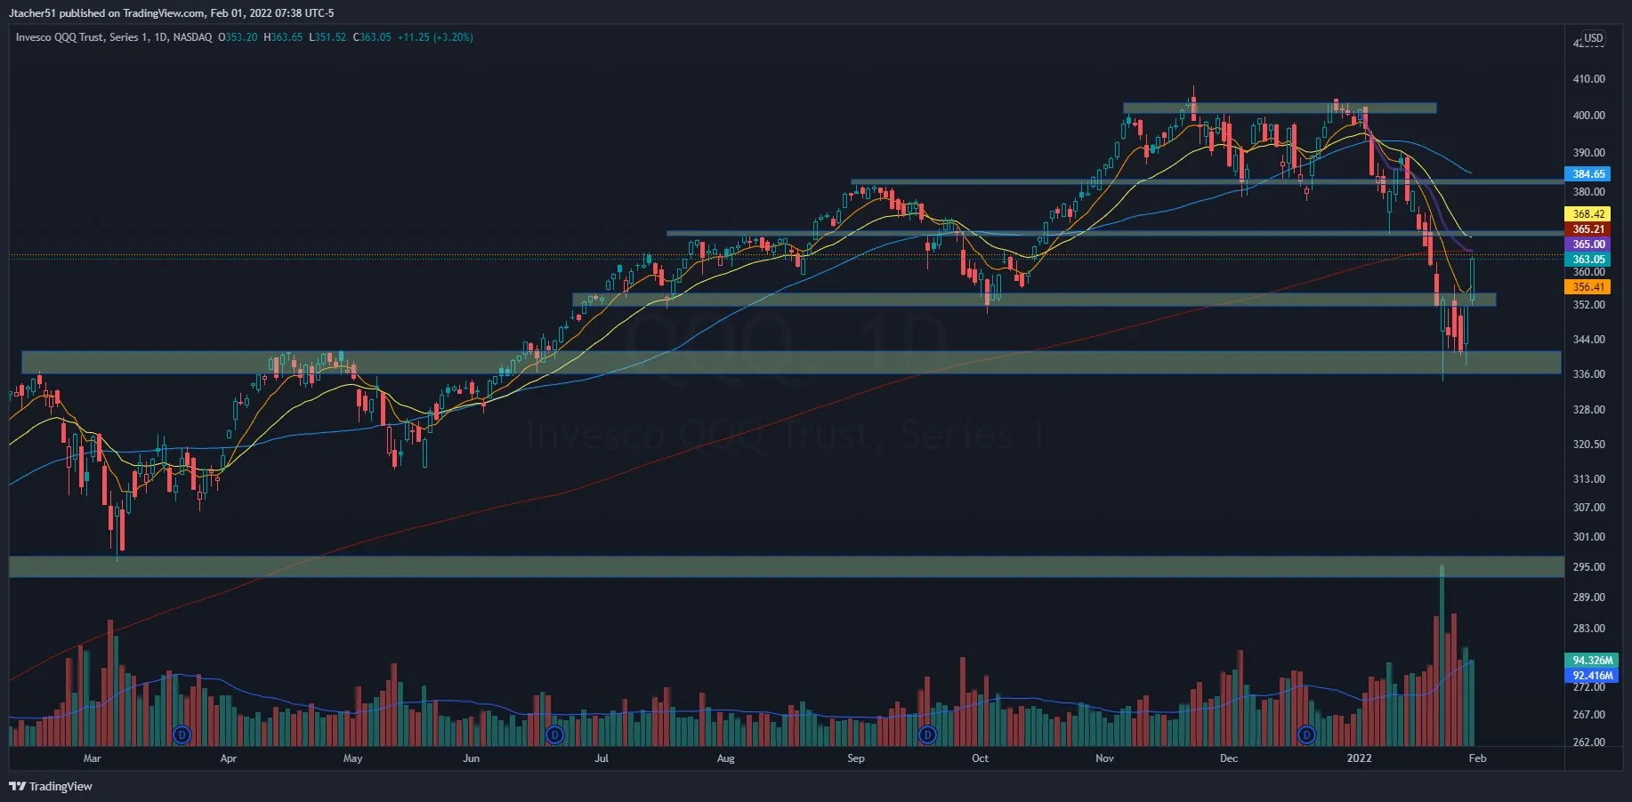
Task: Click the Apr label on time axis
Action: pos(228,758)
